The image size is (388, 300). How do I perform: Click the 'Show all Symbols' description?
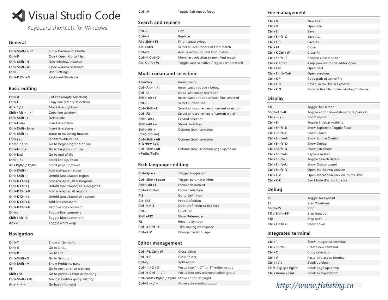pyautogui.click(x=62, y=242)
